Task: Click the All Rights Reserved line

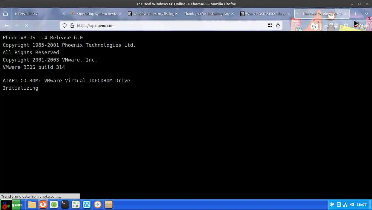Action: [x=31, y=52]
